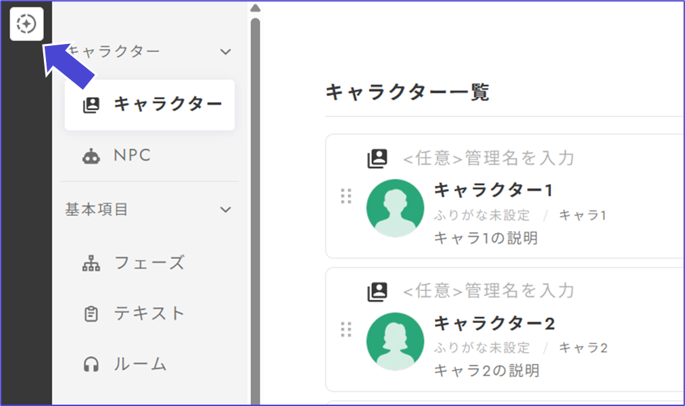
Task: Click the drag handle of キャラクター1
Action: click(x=346, y=196)
